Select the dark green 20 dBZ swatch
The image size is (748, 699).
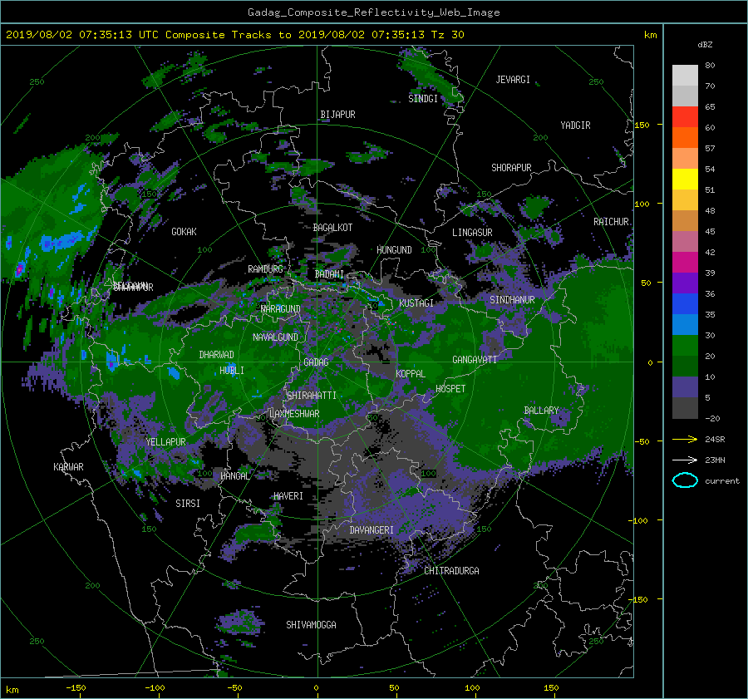point(685,366)
